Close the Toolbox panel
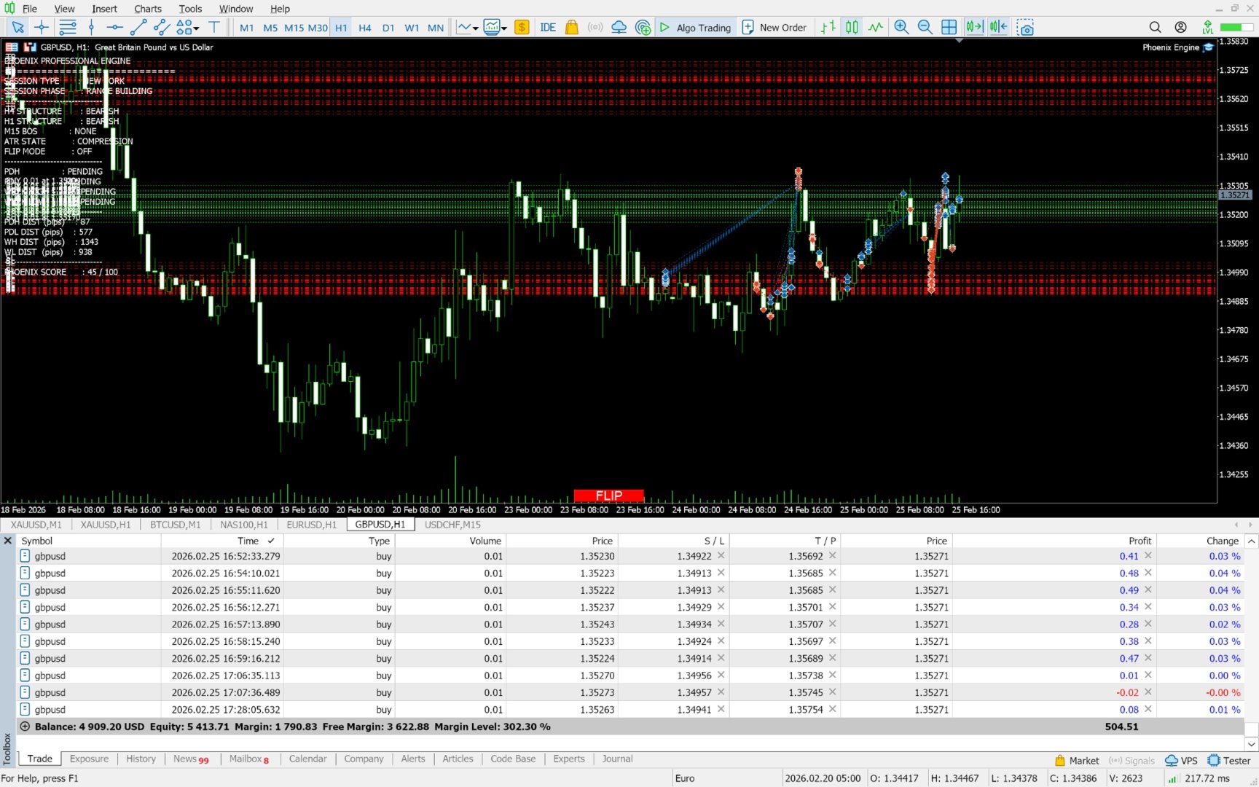The height and width of the screenshot is (787, 1259). coord(8,541)
